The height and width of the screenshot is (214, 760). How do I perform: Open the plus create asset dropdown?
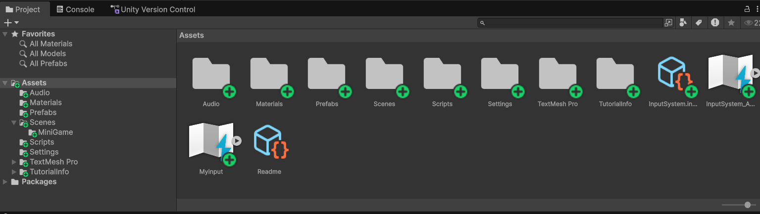pyautogui.click(x=11, y=23)
